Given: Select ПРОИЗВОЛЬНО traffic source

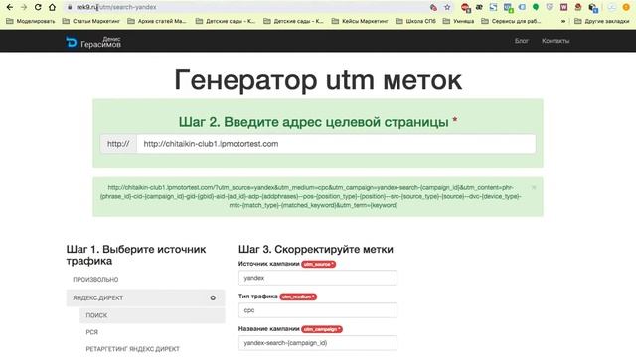Looking at the screenshot, I should [95, 280].
